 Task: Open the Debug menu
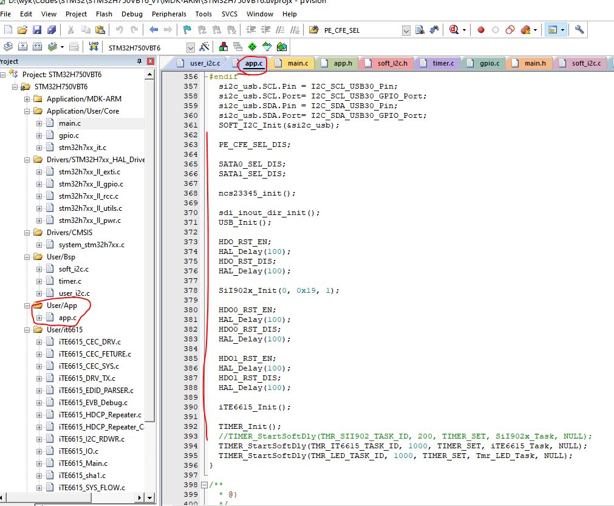click(x=132, y=14)
